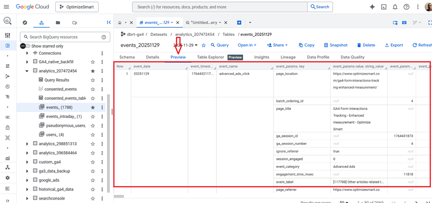Open the Lineage tab
The image size is (432, 203).
tap(288, 57)
